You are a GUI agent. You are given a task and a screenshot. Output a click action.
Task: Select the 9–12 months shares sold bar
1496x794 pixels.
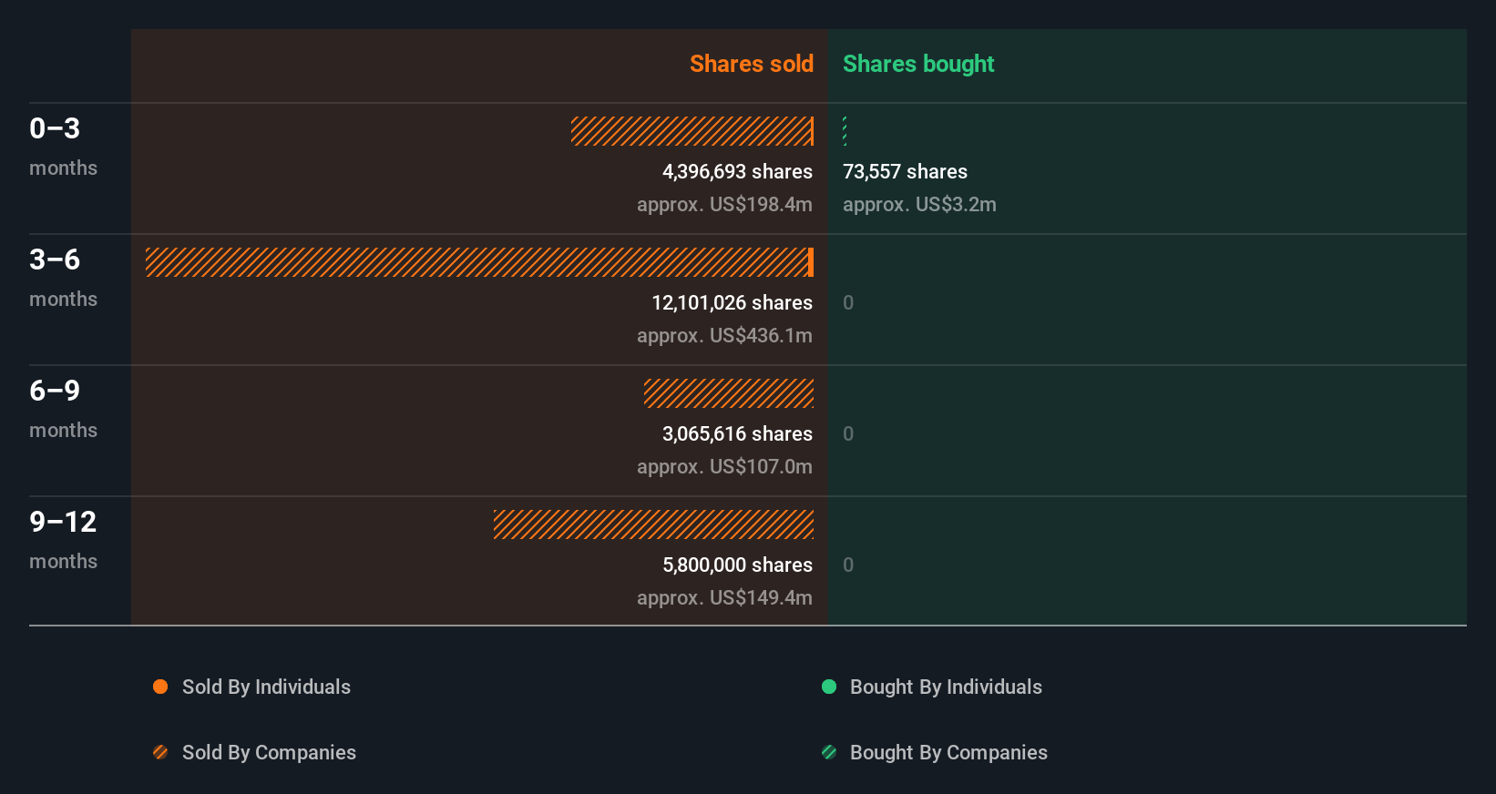[x=653, y=524]
